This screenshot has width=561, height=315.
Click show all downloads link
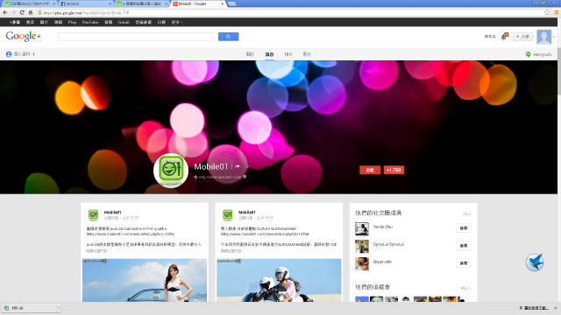[x=536, y=308]
